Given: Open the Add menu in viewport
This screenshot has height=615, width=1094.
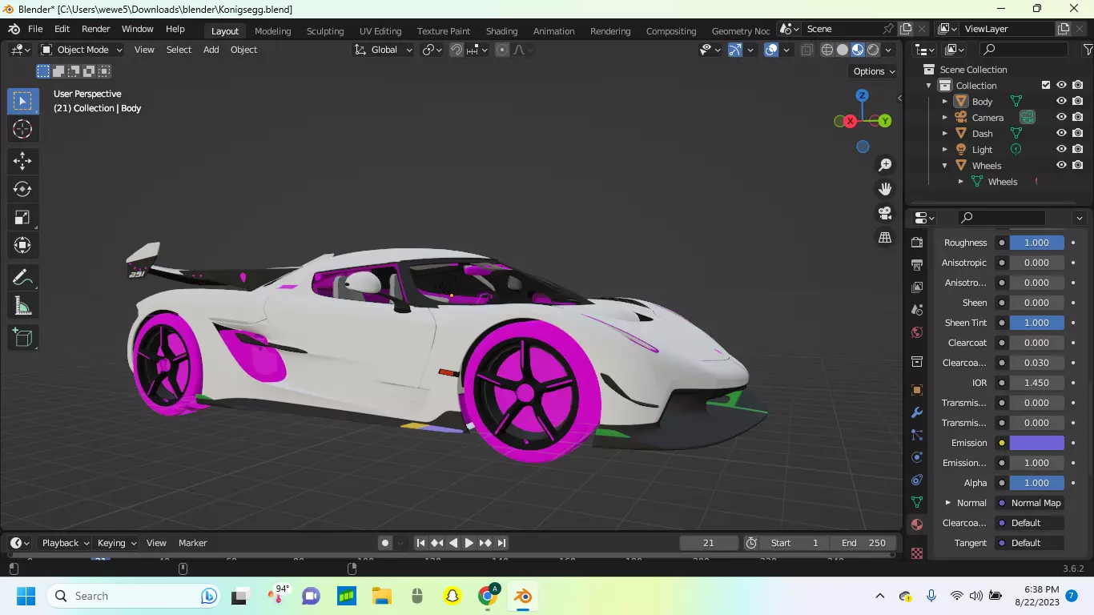Looking at the screenshot, I should 211,50.
